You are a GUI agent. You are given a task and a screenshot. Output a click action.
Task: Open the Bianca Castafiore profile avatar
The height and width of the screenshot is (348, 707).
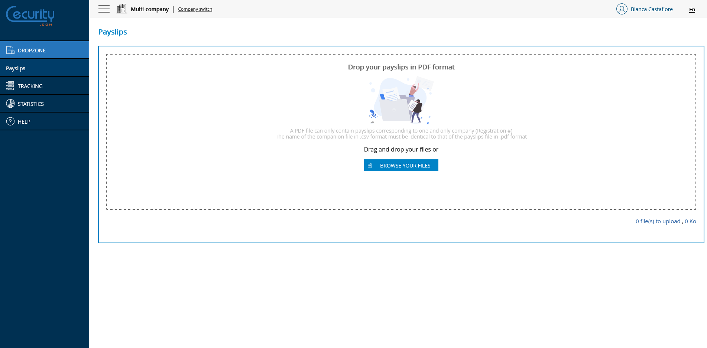[621, 9]
